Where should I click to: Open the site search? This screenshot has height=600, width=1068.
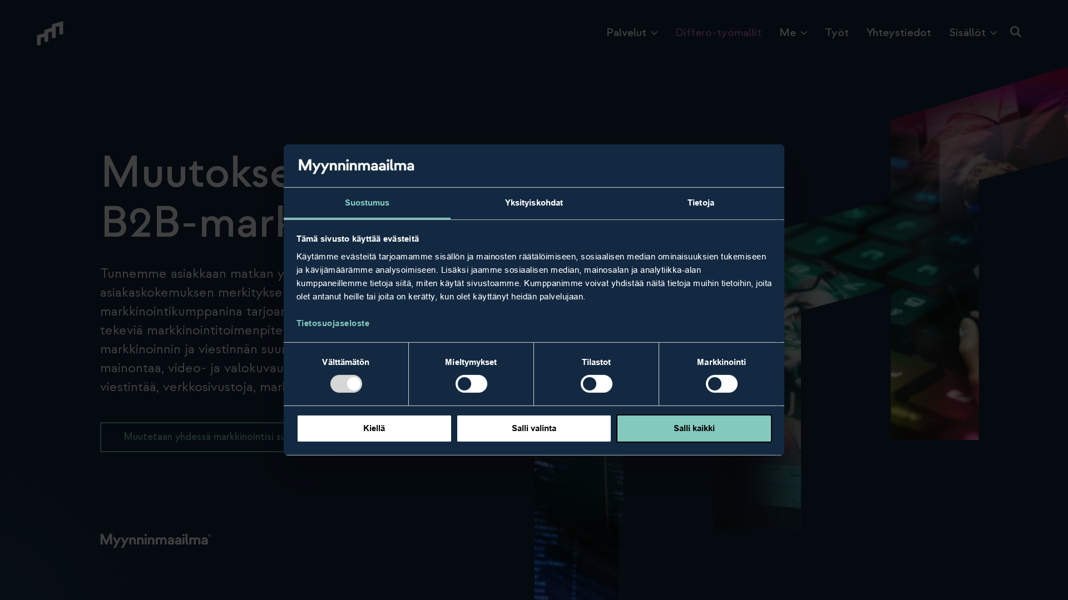click(x=1015, y=32)
